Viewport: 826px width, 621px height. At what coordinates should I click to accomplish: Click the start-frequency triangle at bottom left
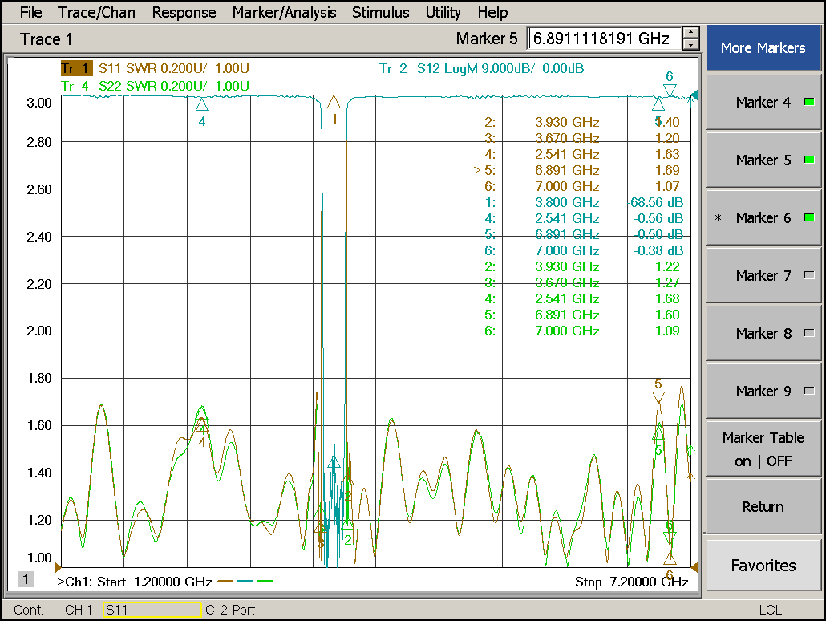click(x=58, y=567)
